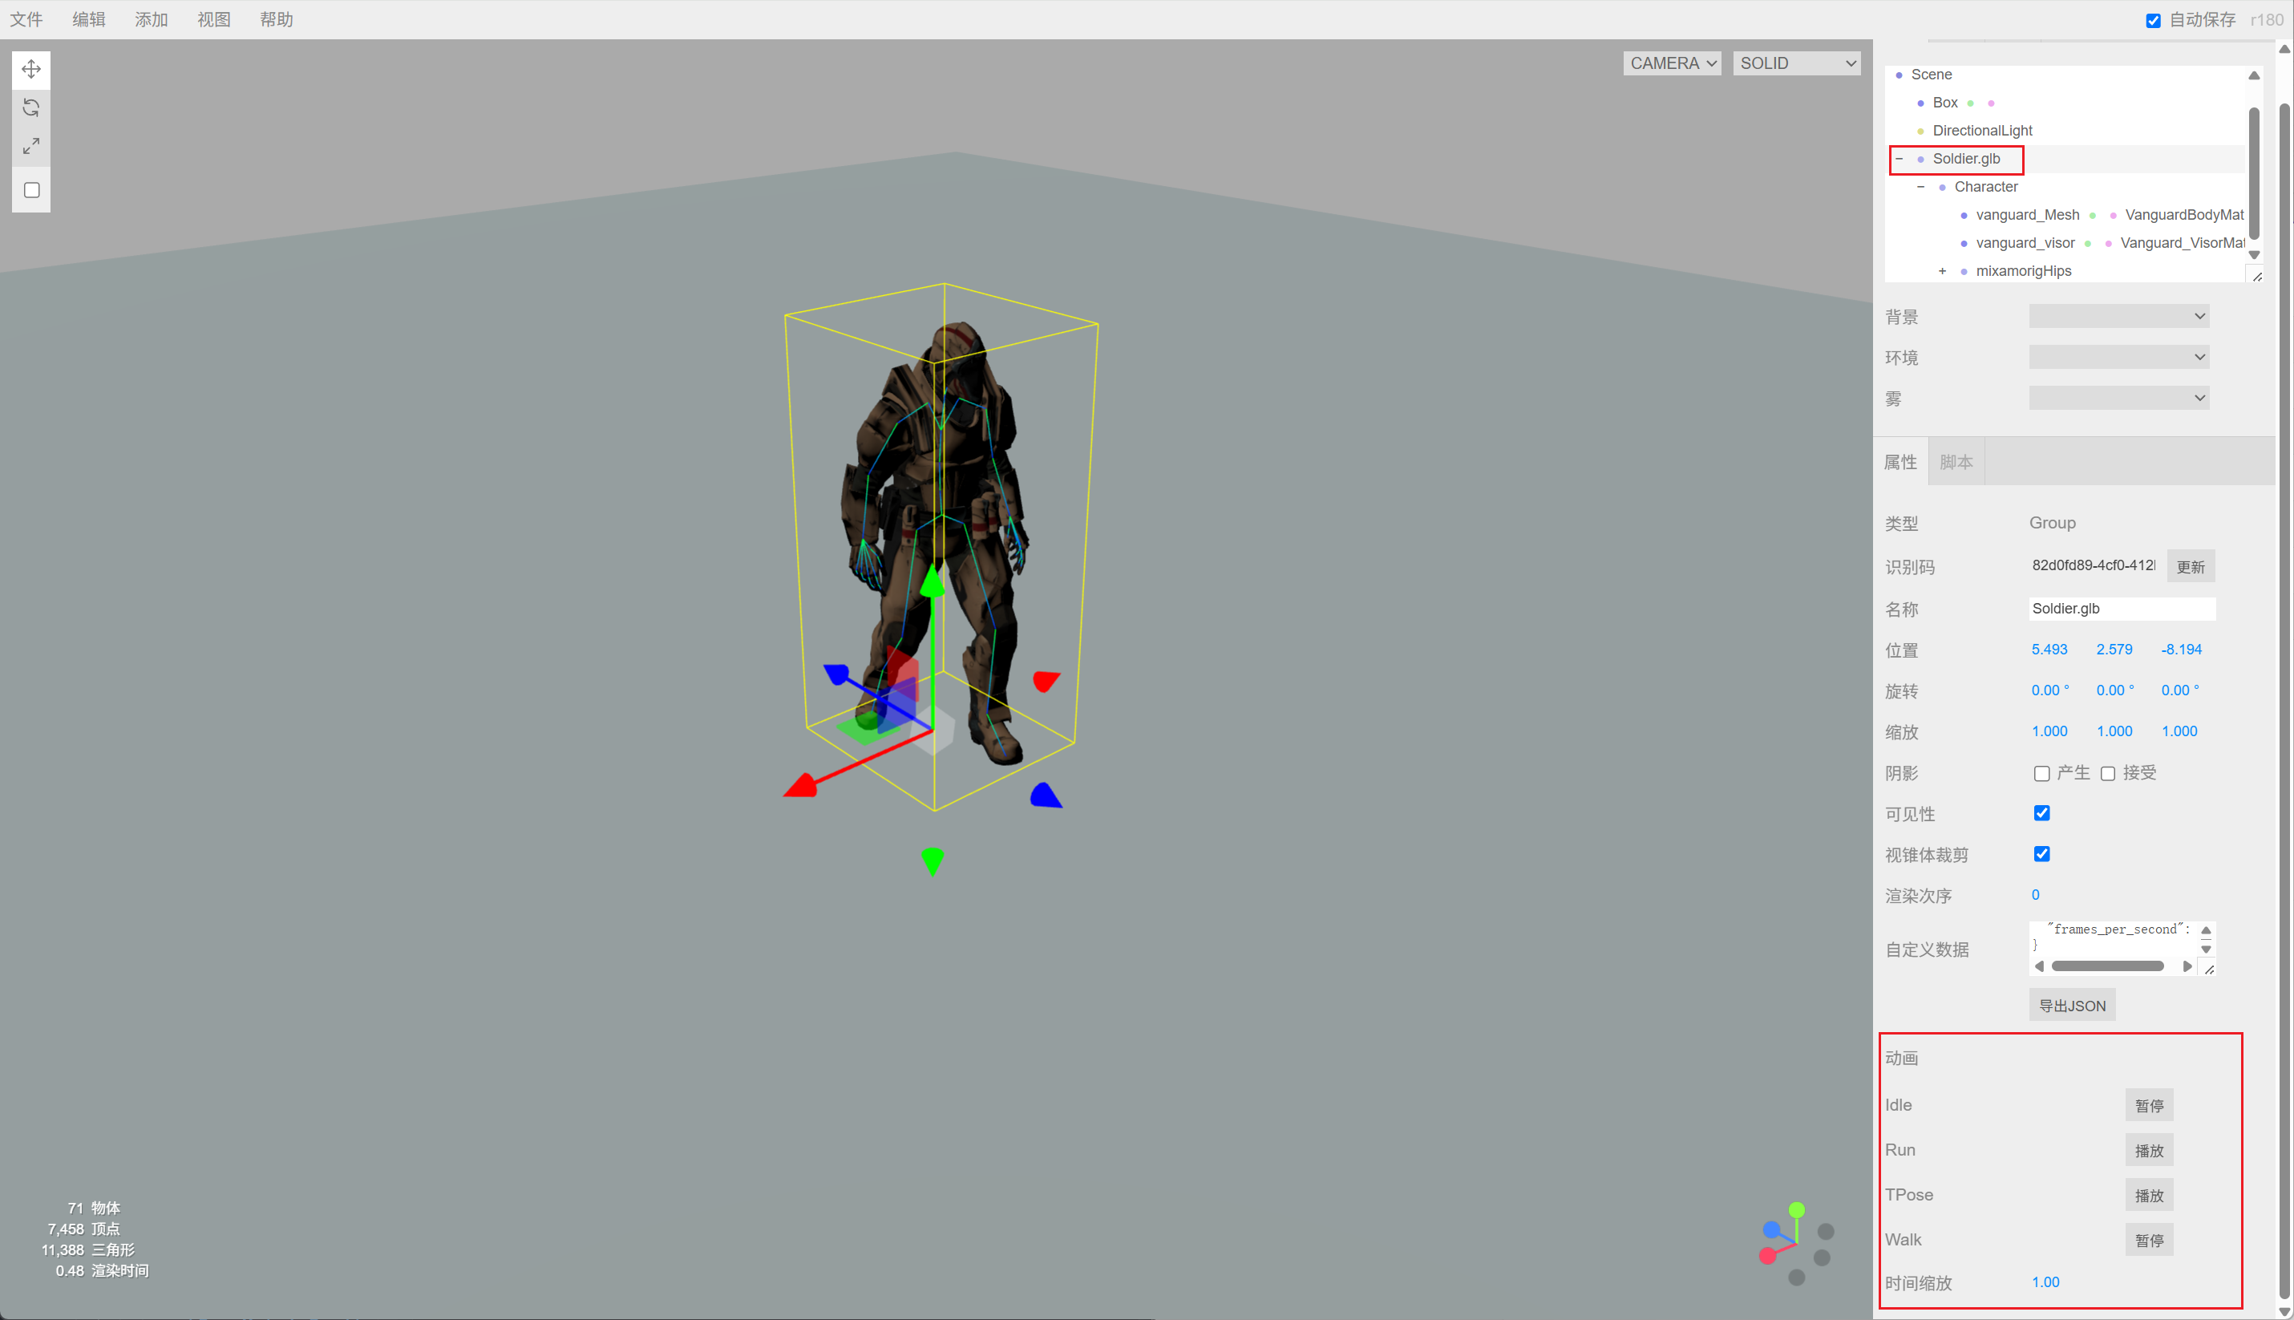The width and height of the screenshot is (2294, 1320).
Task: Select the scale tool
Action: tap(30, 146)
